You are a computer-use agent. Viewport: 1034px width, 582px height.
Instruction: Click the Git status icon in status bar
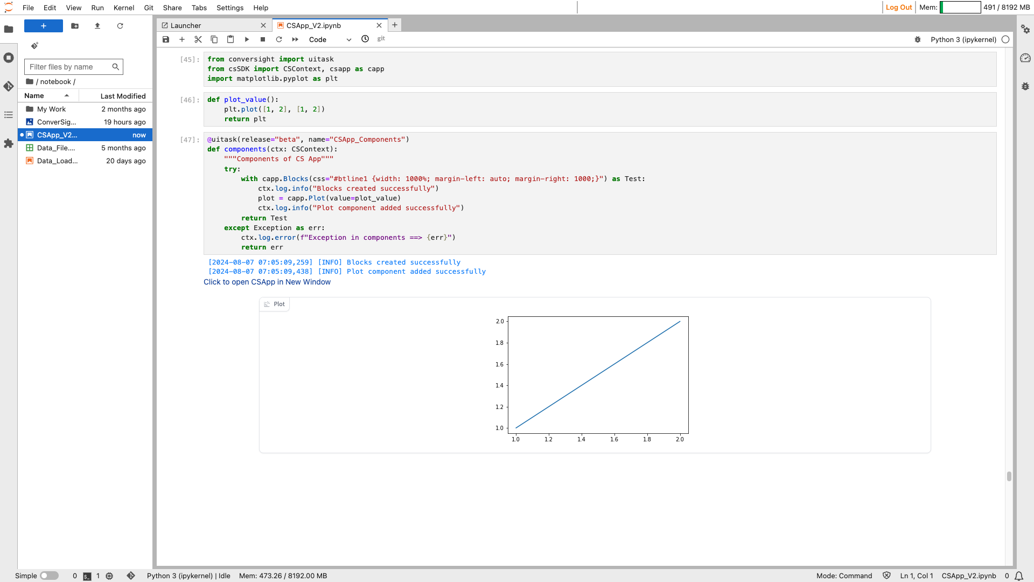(131, 576)
